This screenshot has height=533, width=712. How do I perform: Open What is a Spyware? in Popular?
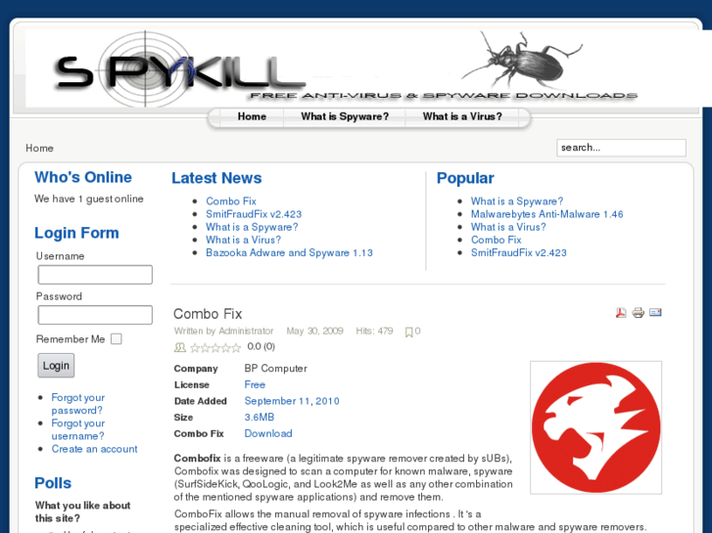tap(517, 200)
